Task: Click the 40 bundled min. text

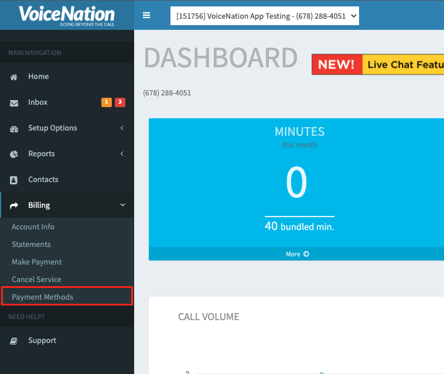Action: 299,227
